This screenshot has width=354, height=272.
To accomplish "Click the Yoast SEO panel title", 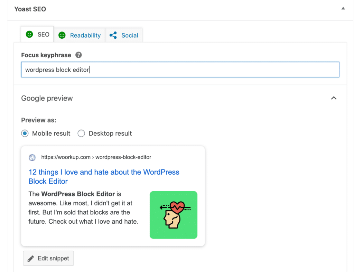I will (30, 9).
